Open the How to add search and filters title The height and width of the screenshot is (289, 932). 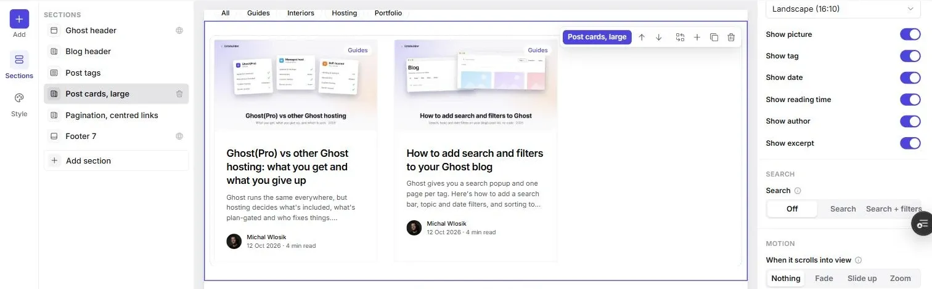tap(475, 160)
